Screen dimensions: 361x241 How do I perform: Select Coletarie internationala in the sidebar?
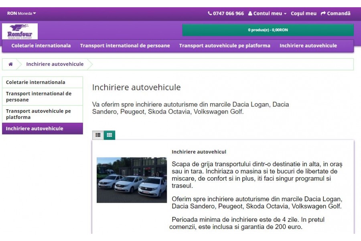43,82
